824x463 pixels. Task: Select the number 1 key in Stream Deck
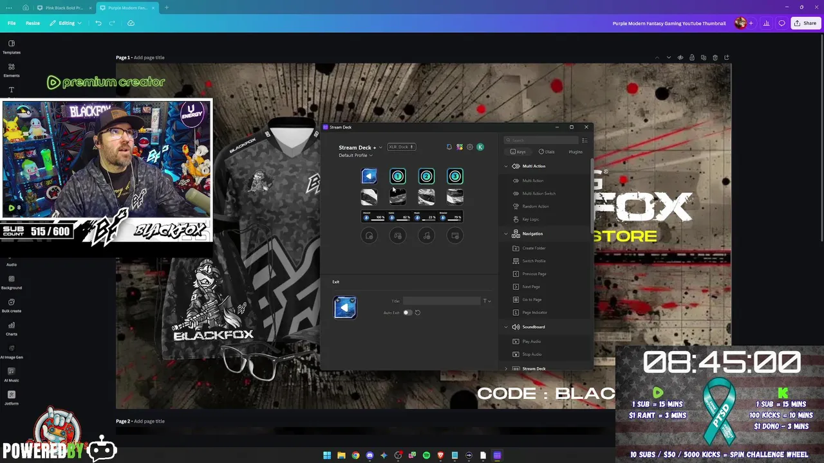point(398,176)
